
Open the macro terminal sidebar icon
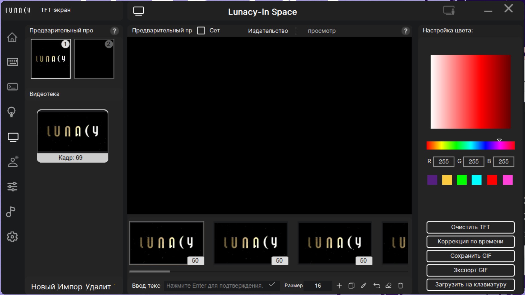pos(12,87)
